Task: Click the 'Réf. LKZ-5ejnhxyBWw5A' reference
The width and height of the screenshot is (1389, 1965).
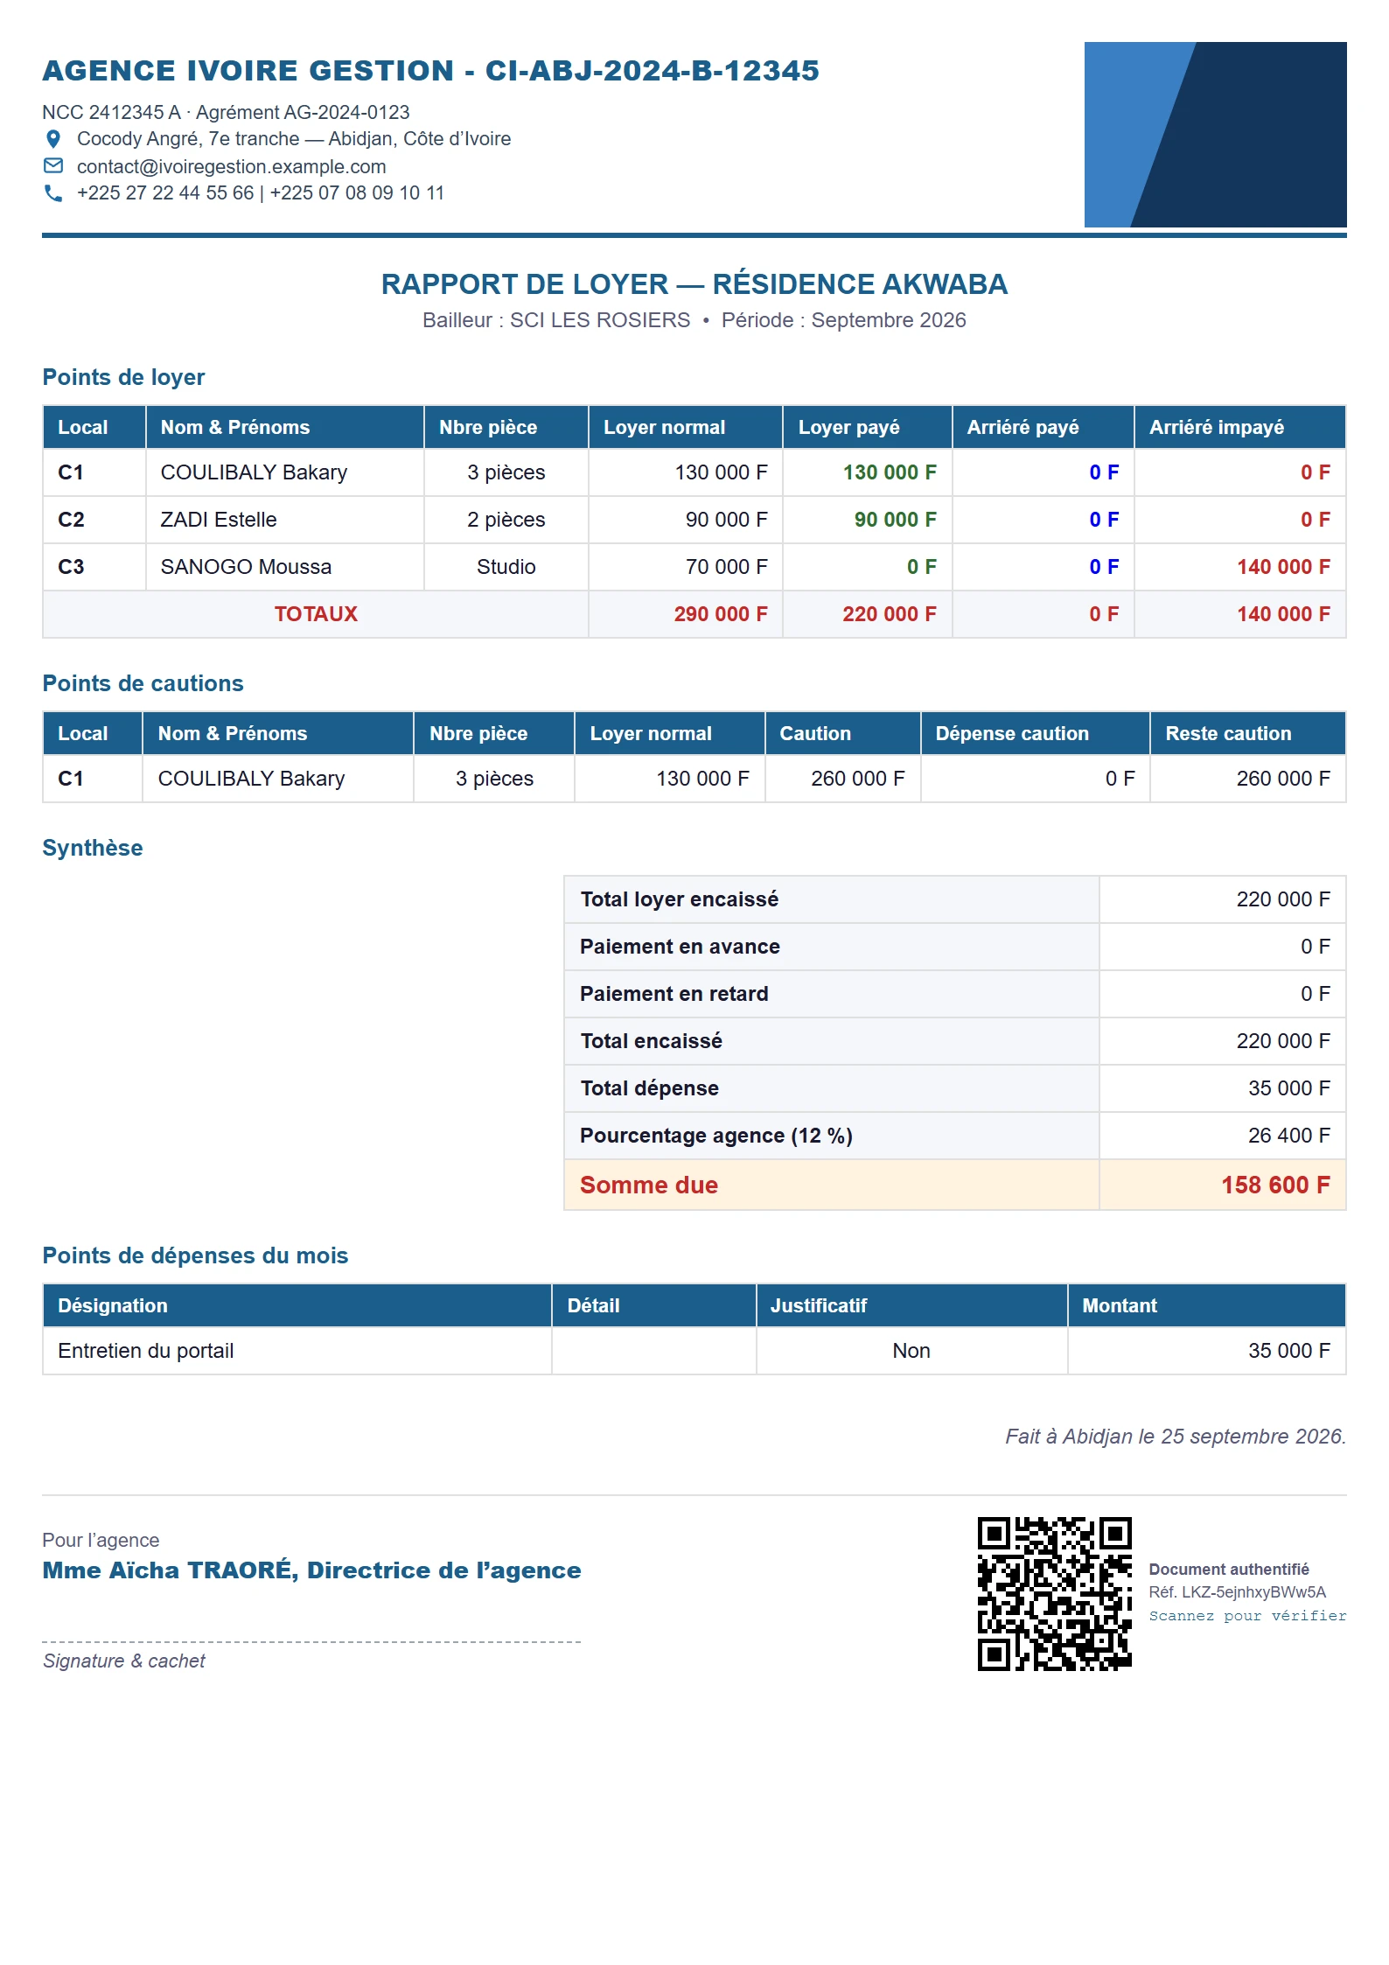Action: [x=1237, y=1592]
